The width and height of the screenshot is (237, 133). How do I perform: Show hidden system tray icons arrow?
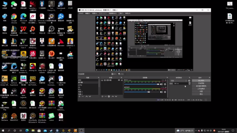(x=196, y=131)
